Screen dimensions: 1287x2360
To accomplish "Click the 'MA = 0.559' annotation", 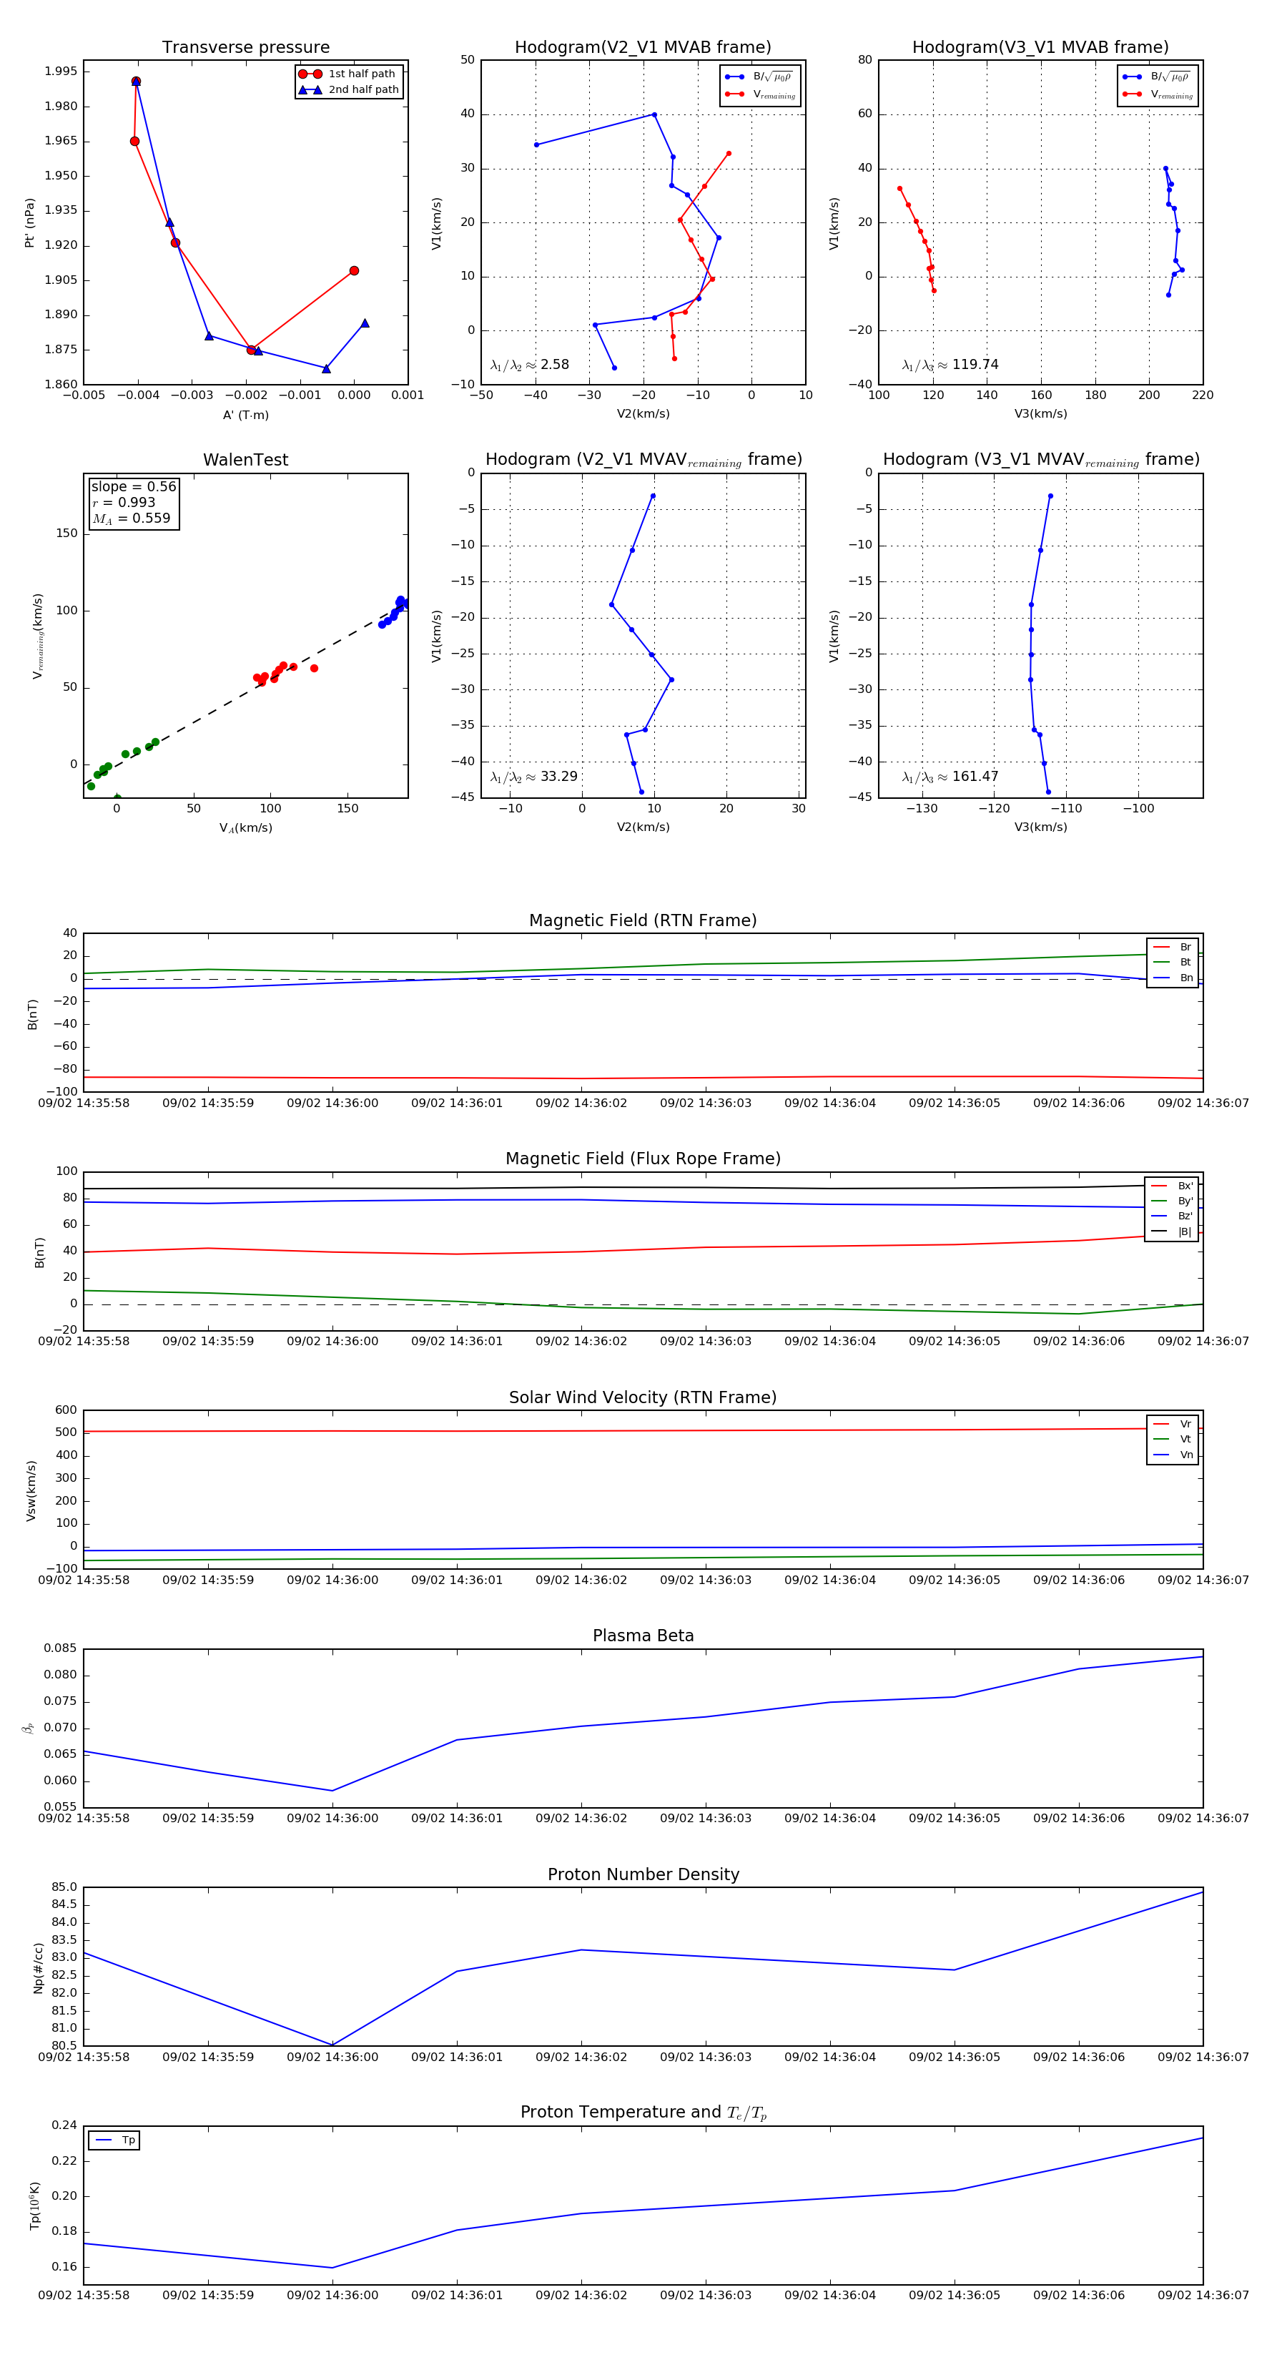I will tap(131, 518).
